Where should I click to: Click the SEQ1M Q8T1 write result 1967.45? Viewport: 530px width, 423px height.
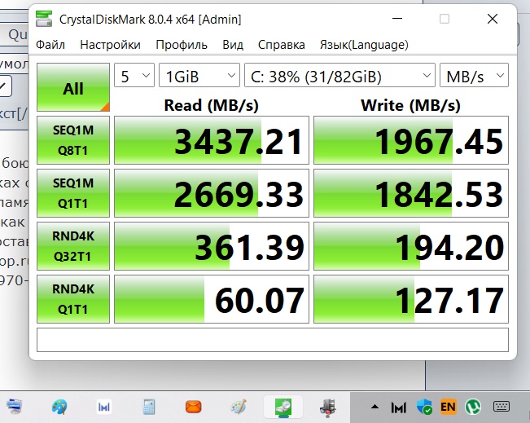411,140
